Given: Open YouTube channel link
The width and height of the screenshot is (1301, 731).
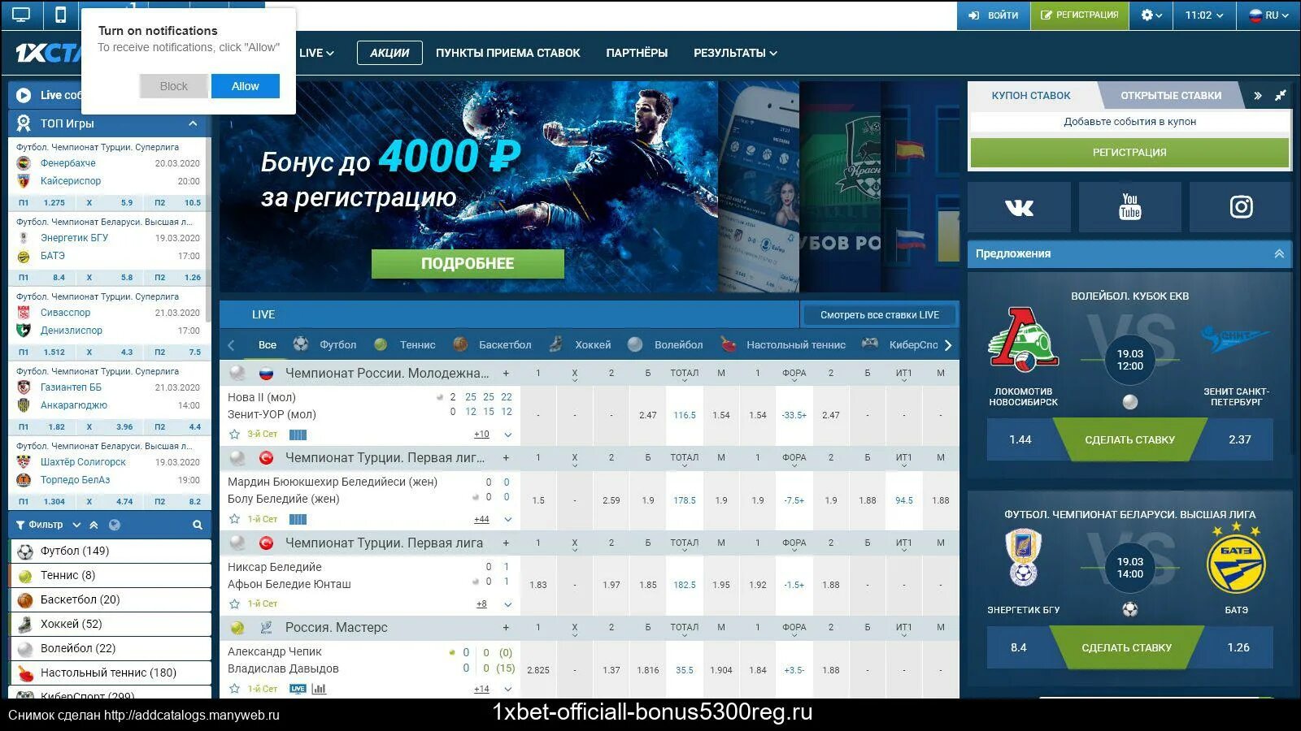Looking at the screenshot, I should pos(1129,207).
